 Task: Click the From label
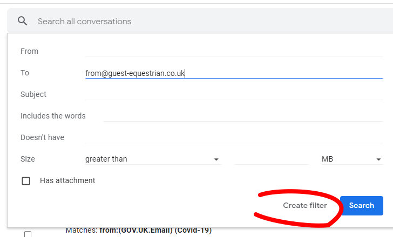pyautogui.click(x=29, y=51)
